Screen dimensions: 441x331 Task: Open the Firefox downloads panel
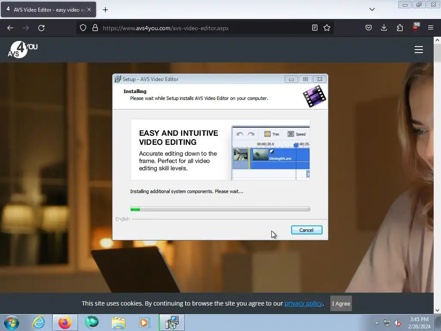tap(384, 28)
